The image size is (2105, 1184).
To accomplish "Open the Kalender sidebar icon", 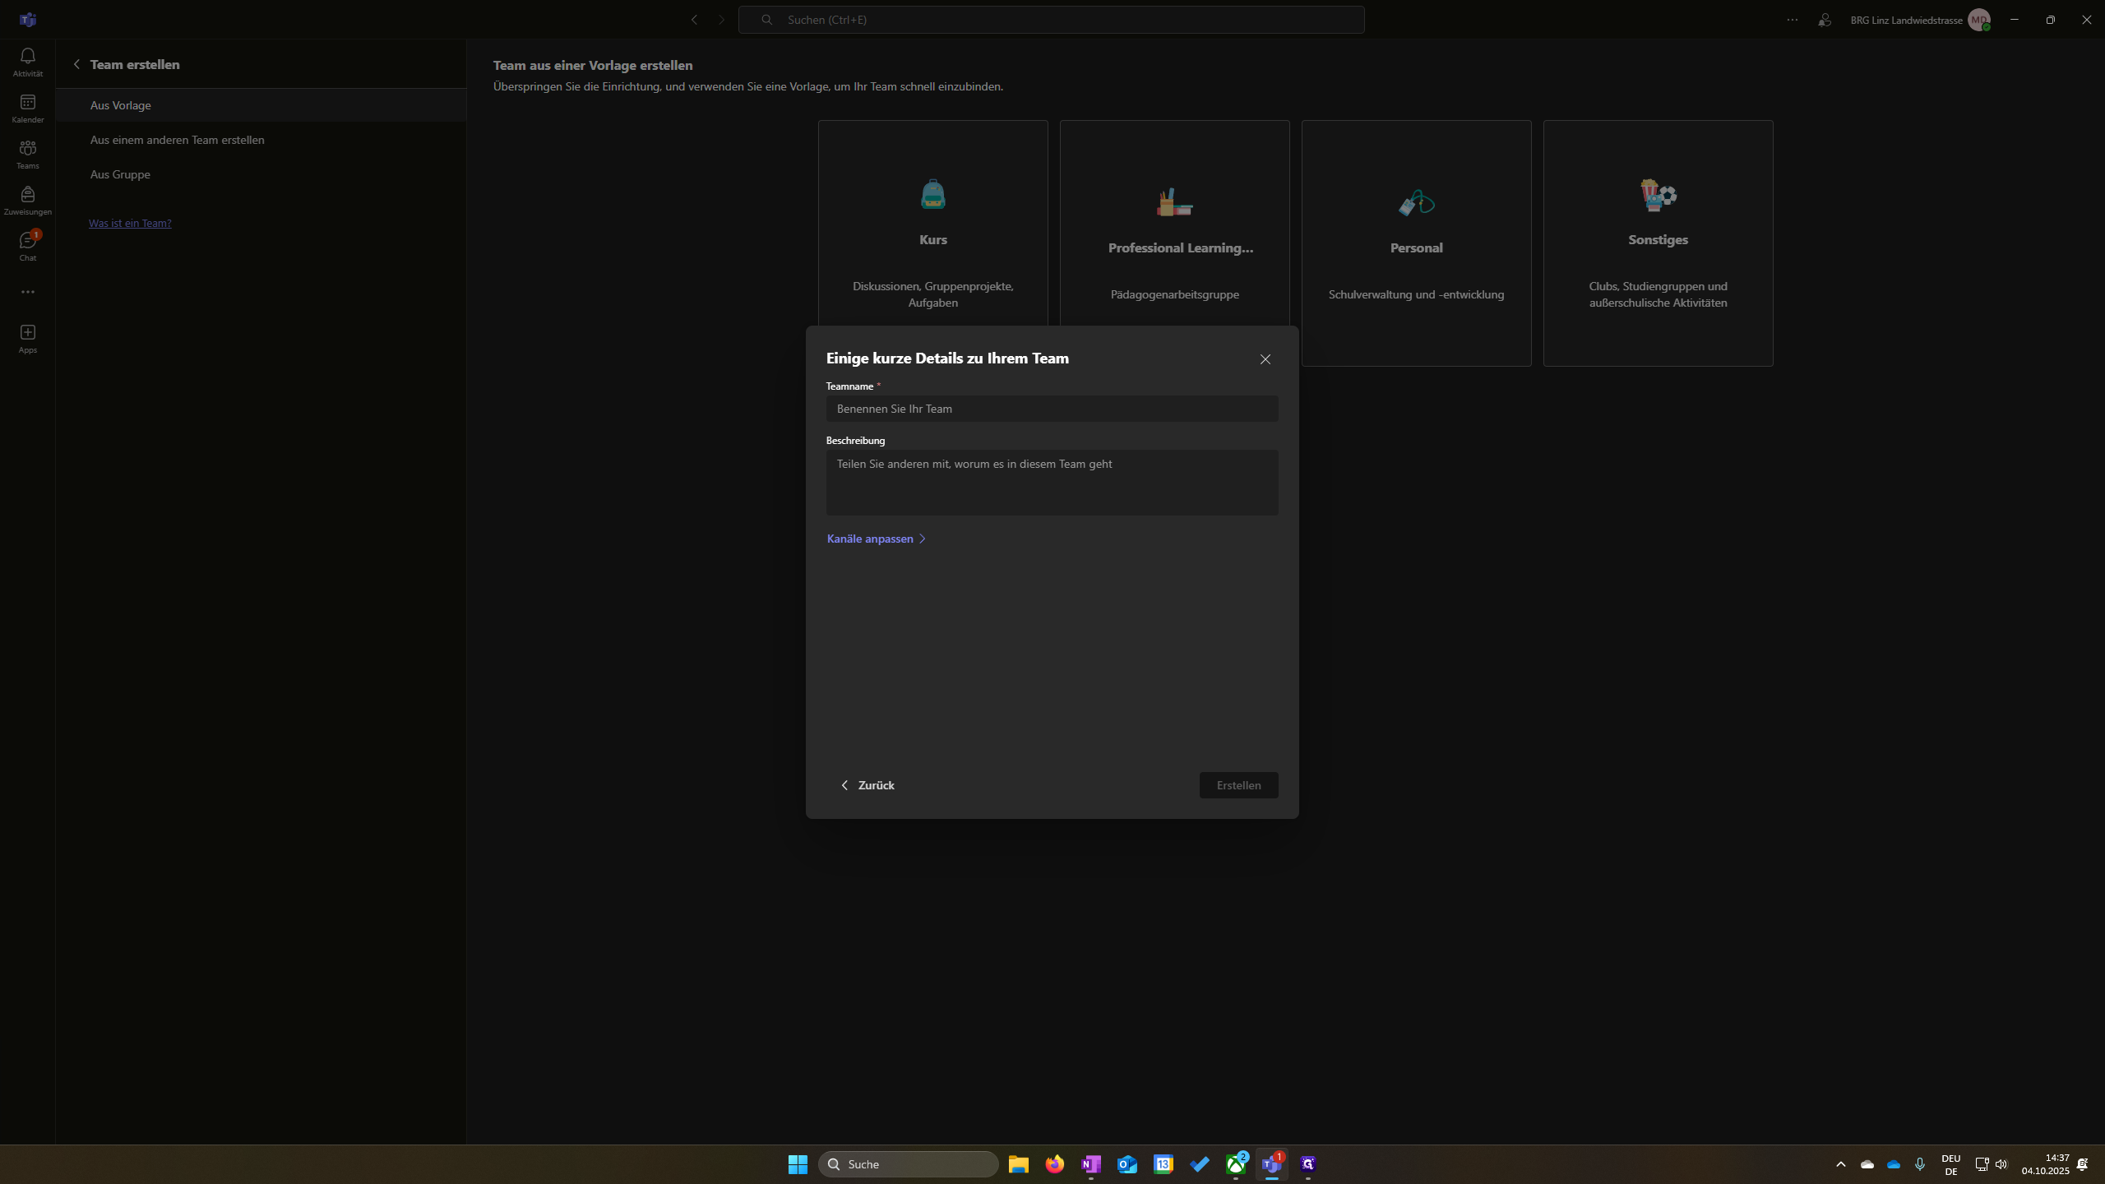I will [x=28, y=103].
